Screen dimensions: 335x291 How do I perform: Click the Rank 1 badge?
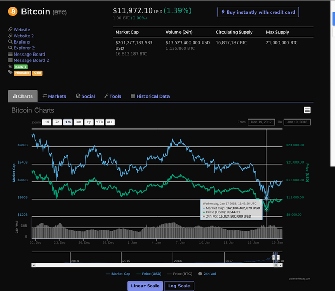click(x=20, y=67)
